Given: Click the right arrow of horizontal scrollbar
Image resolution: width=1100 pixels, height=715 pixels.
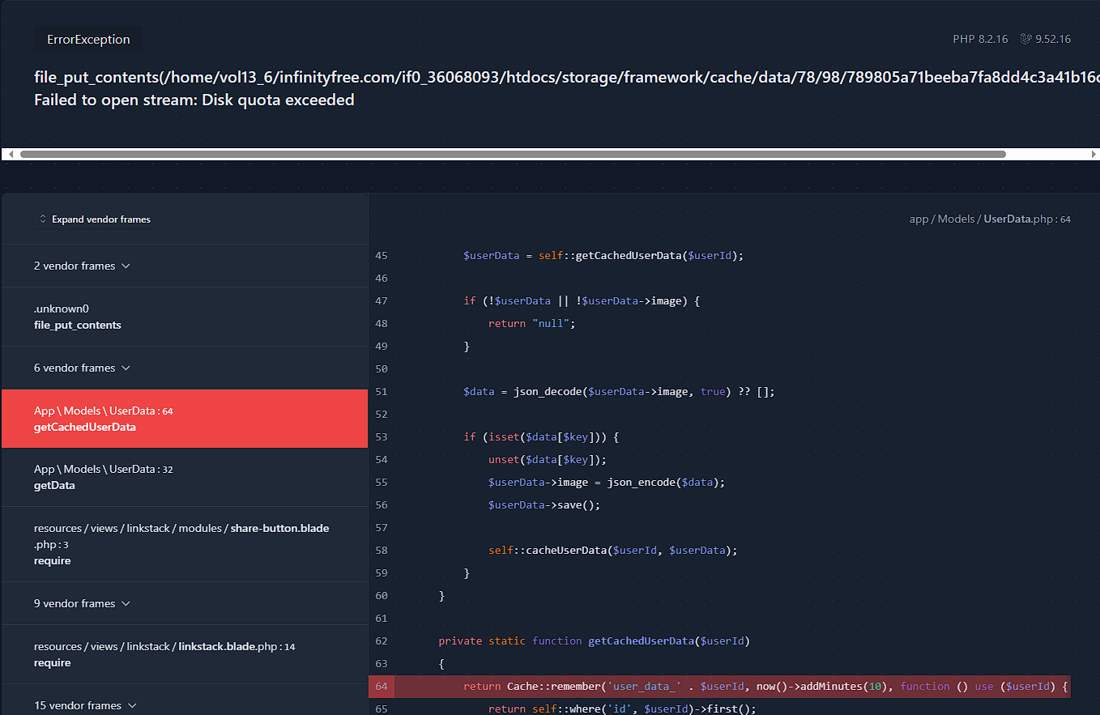Looking at the screenshot, I should pyautogui.click(x=1094, y=154).
